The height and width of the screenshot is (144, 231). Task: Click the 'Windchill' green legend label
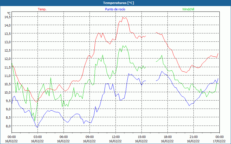[x=188, y=9]
